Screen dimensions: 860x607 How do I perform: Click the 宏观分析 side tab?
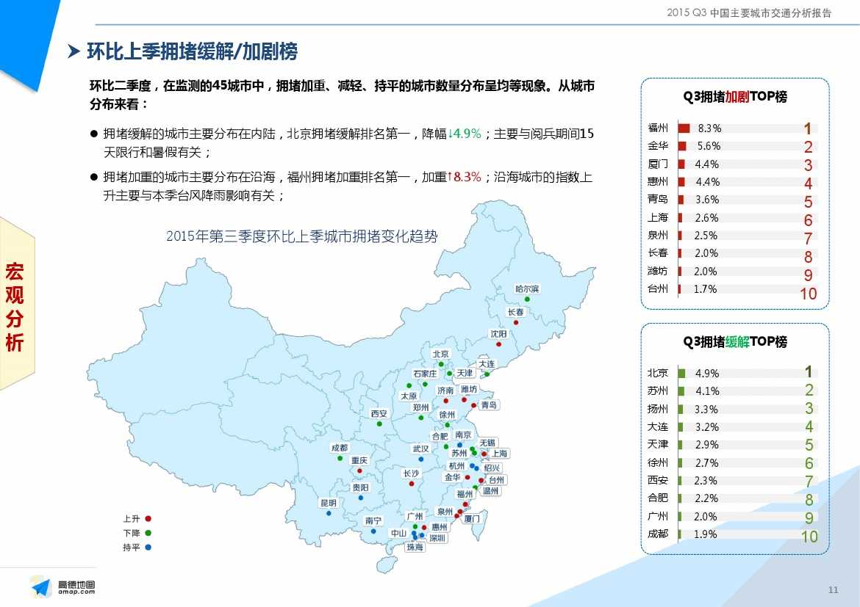[x=15, y=305]
